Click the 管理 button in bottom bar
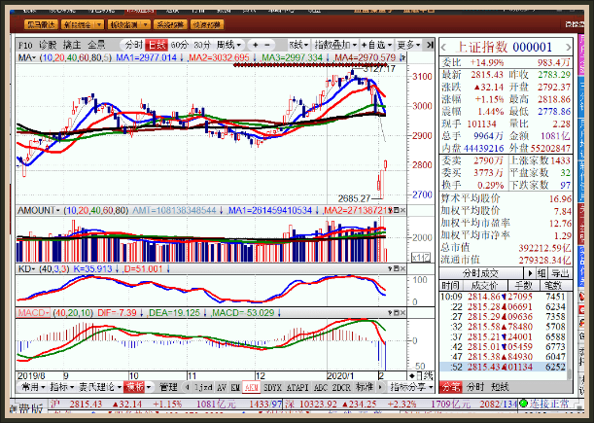Viewport: 594px width, 423px height. 168,387
